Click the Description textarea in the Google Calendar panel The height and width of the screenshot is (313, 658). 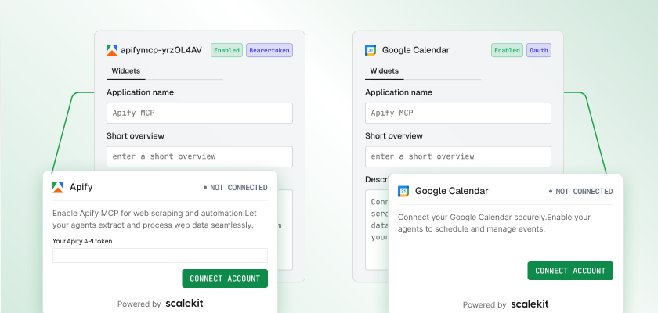[377, 229]
